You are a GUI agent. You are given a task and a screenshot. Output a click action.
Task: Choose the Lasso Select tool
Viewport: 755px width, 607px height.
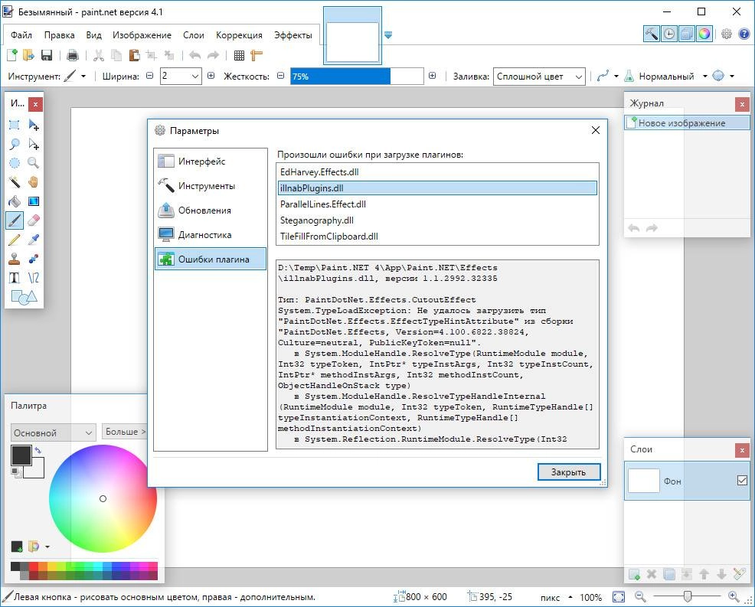15,144
